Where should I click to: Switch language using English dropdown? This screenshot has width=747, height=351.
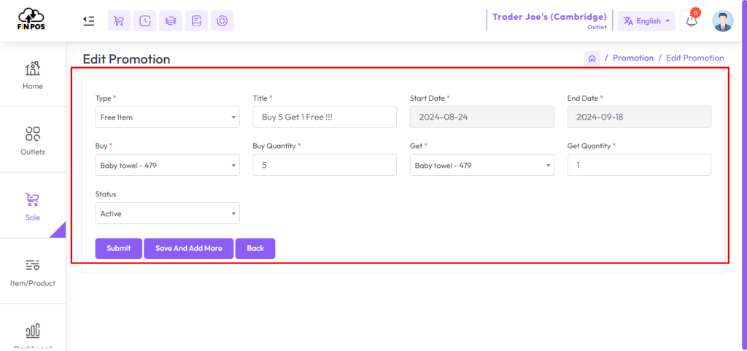click(x=646, y=21)
